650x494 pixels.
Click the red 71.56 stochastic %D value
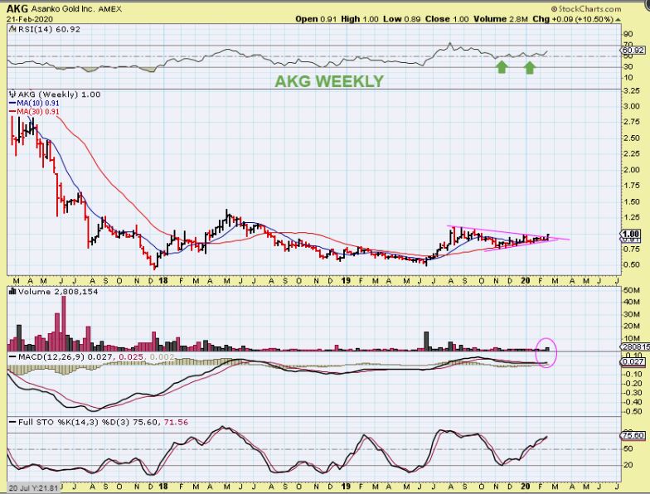pyautogui.click(x=176, y=423)
